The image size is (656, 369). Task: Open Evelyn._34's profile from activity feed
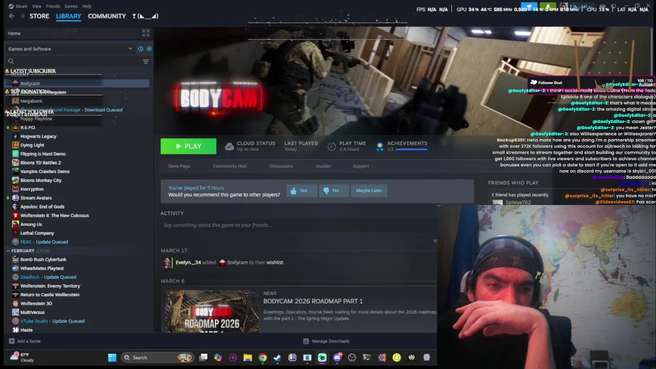188,262
